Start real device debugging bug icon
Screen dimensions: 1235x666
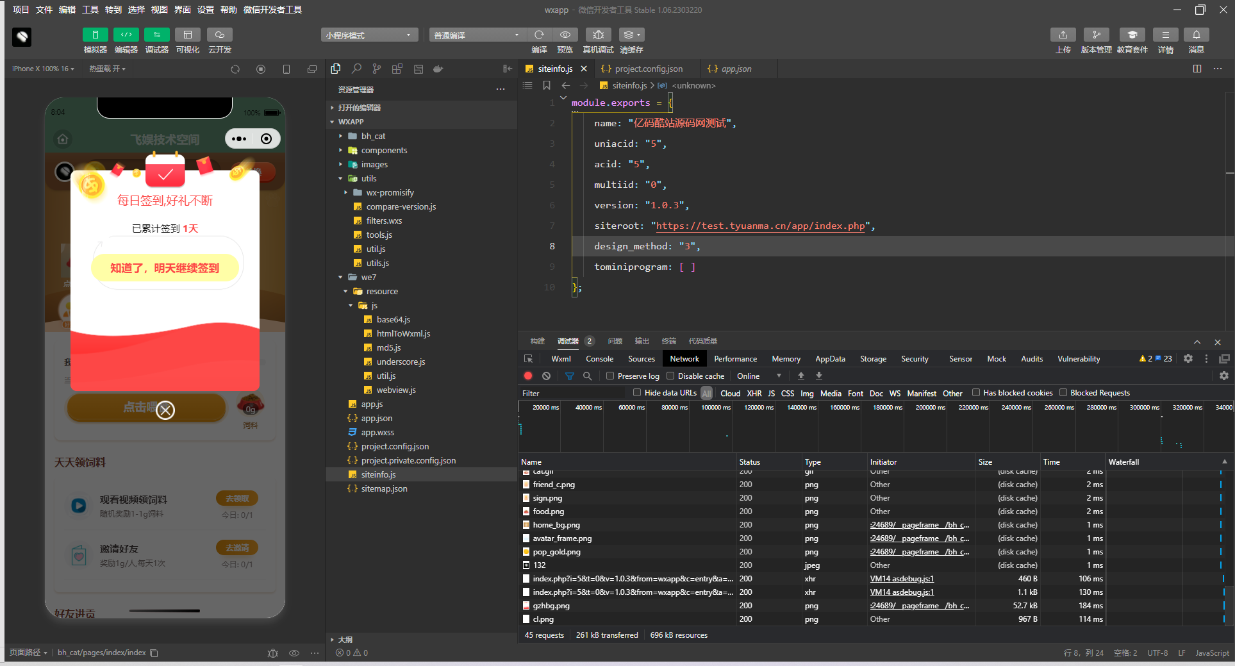(598, 35)
